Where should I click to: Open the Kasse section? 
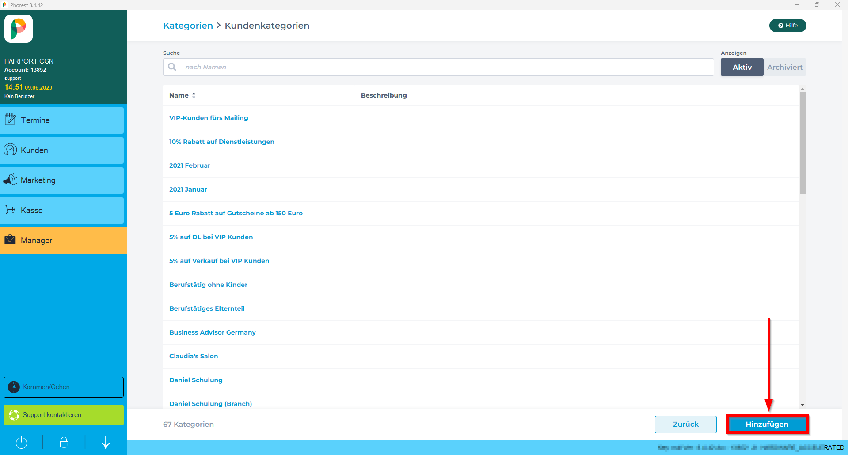click(x=62, y=211)
